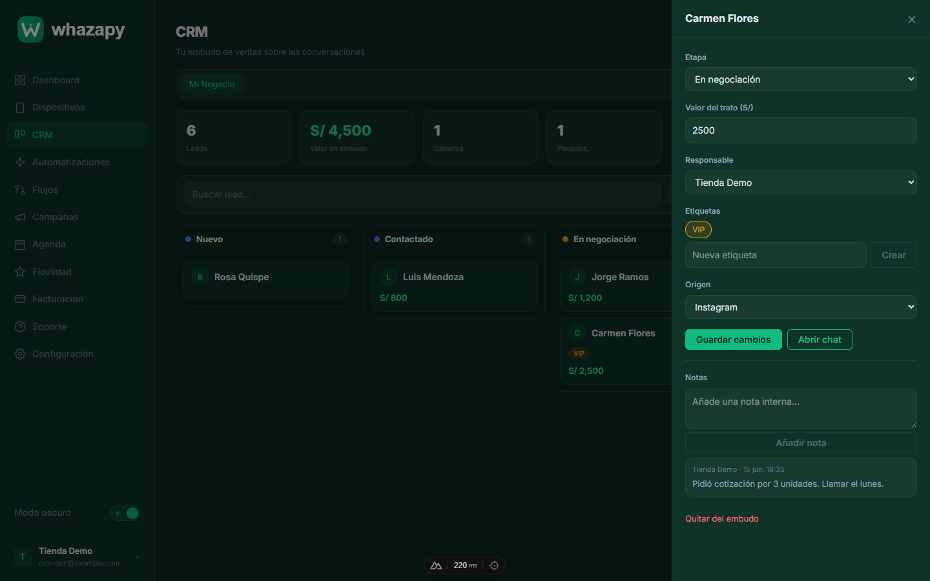Open the Dashboard grid icon

(20, 80)
